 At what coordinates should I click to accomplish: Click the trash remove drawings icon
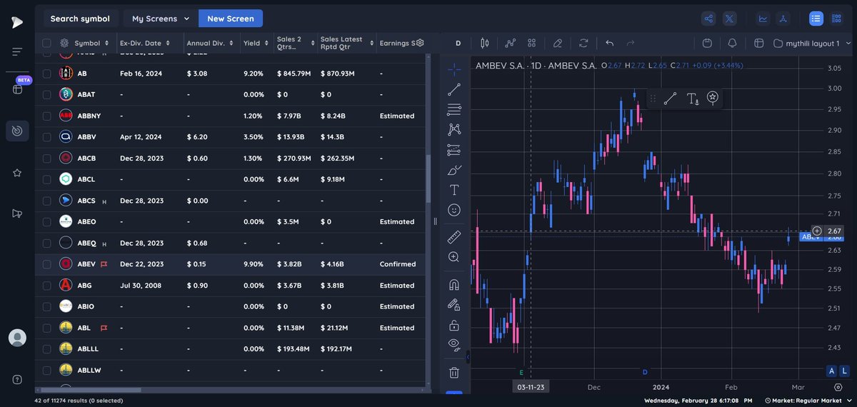[454, 372]
